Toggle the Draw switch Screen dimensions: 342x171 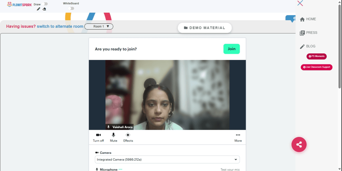[45, 4]
